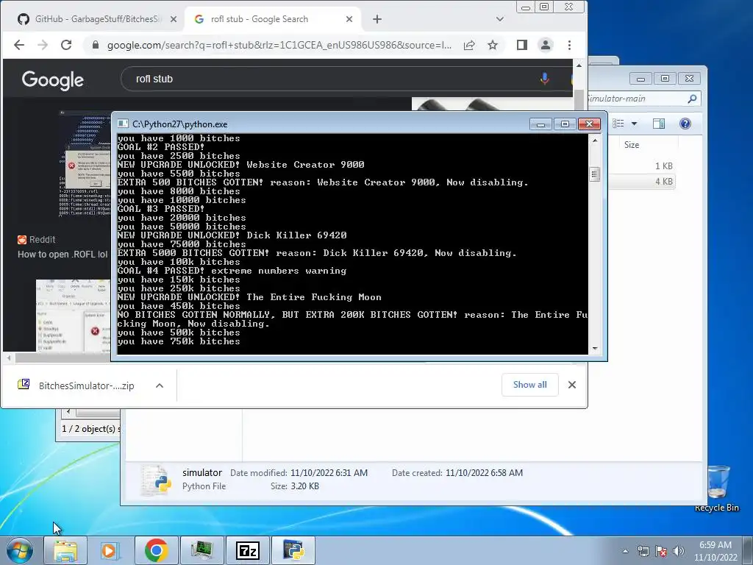Open Explorer view options dropdown arrow
This screenshot has width=753, height=565.
tap(634, 124)
